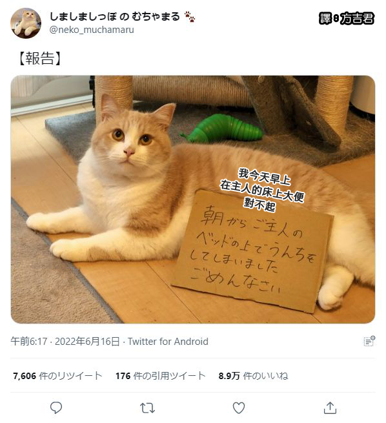Click the Twitter for Android source link
The width and height of the screenshot is (386, 423).
[168, 341]
